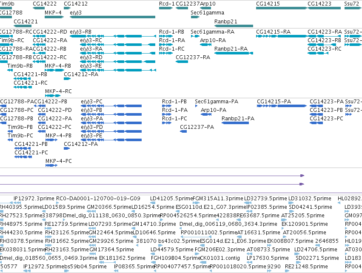Select EST EK120901.5prime label
This screenshot has height=273, width=362.
point(305,224)
